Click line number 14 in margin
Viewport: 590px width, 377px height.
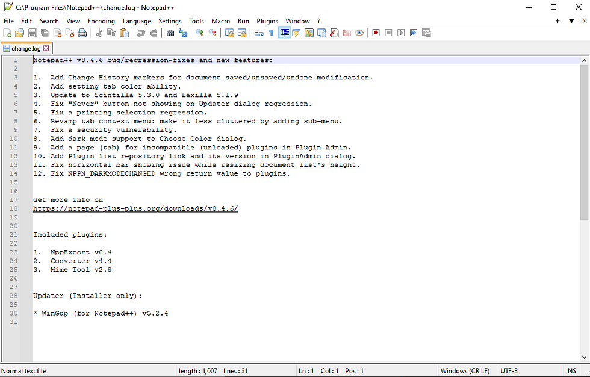[13, 174]
